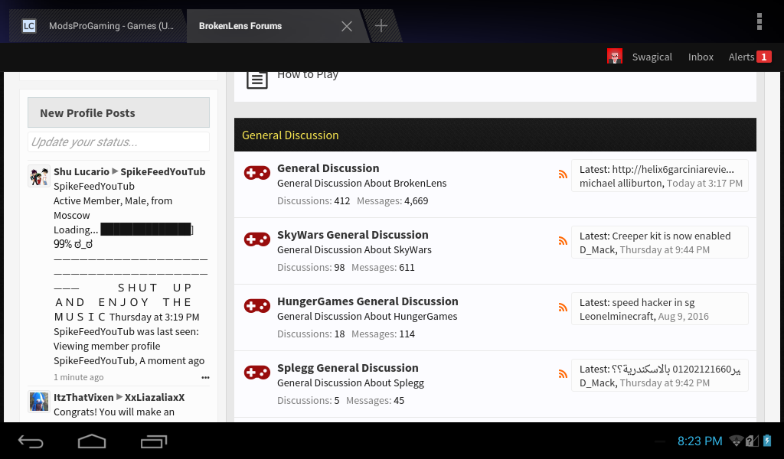This screenshot has width=784, height=459.
Task: View D_Mack's profile in SkyWars row
Action: pos(597,249)
